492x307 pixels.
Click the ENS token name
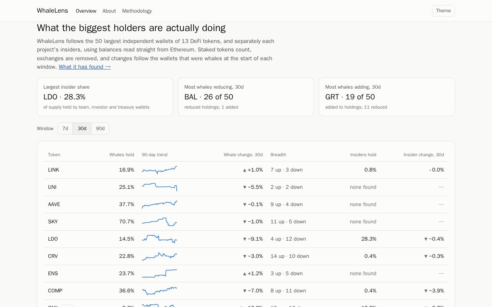tap(53, 273)
